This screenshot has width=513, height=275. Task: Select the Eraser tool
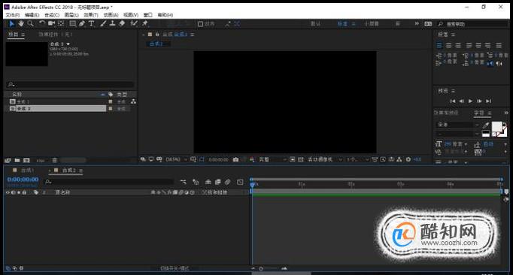click(x=122, y=23)
